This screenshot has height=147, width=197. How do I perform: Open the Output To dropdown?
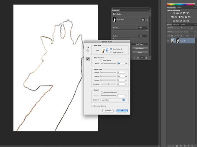(113, 100)
